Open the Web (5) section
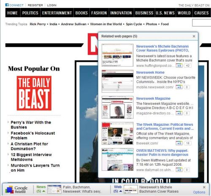This screenshot has width=211, height=196. click(118, 189)
